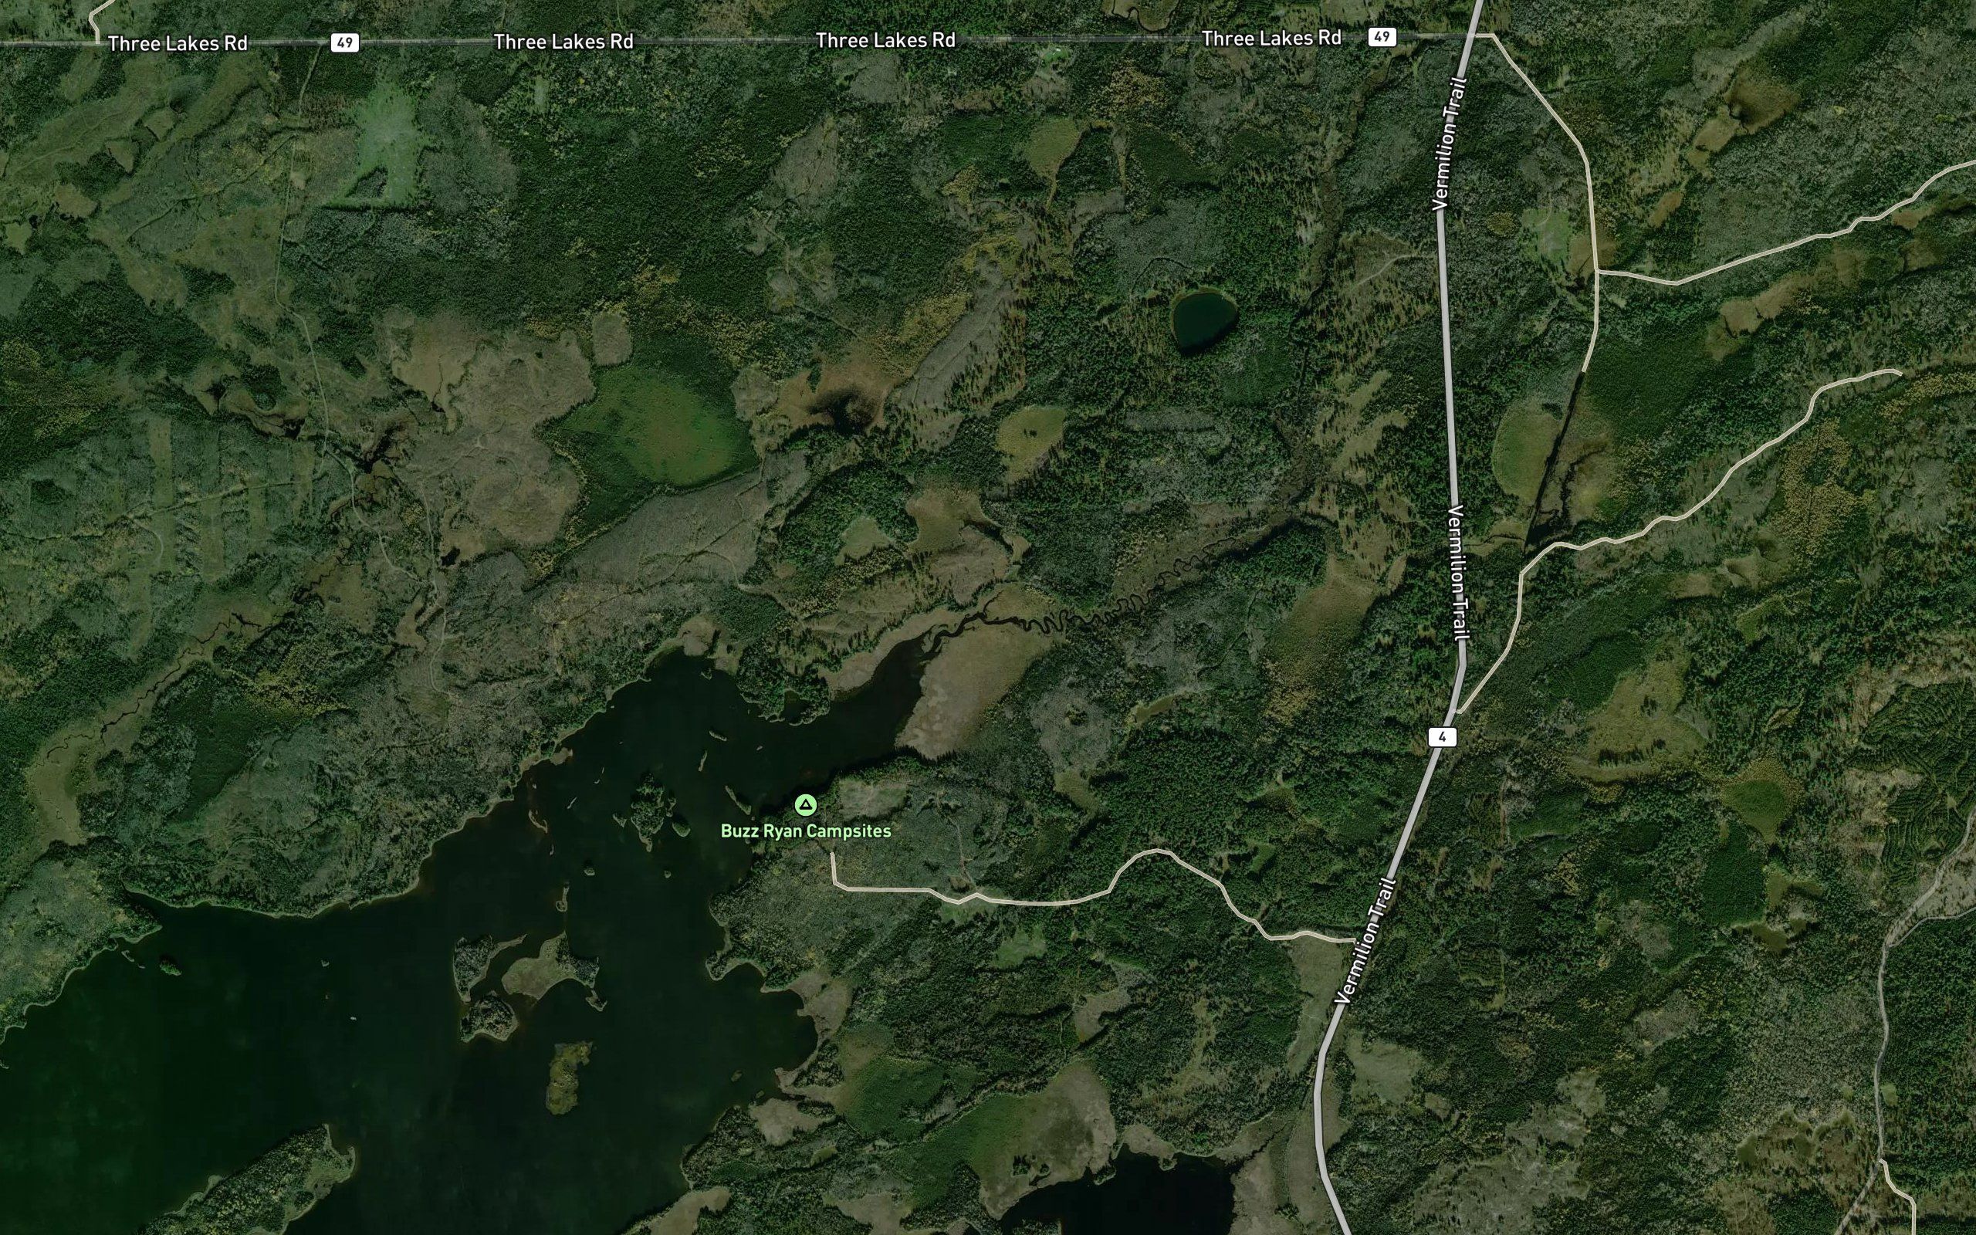1976x1235 pixels.
Task: Click the Three Lakes Rd and Vermilion Trail junction
Action: point(1476,36)
